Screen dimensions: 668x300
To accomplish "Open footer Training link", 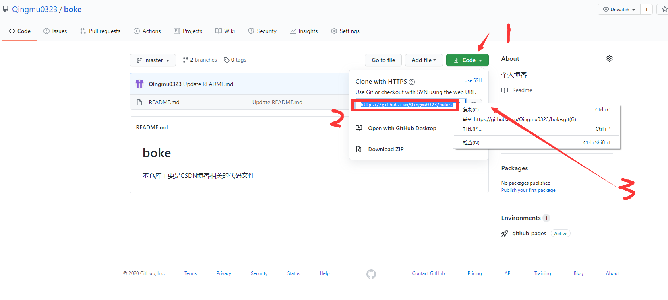I will coord(542,273).
